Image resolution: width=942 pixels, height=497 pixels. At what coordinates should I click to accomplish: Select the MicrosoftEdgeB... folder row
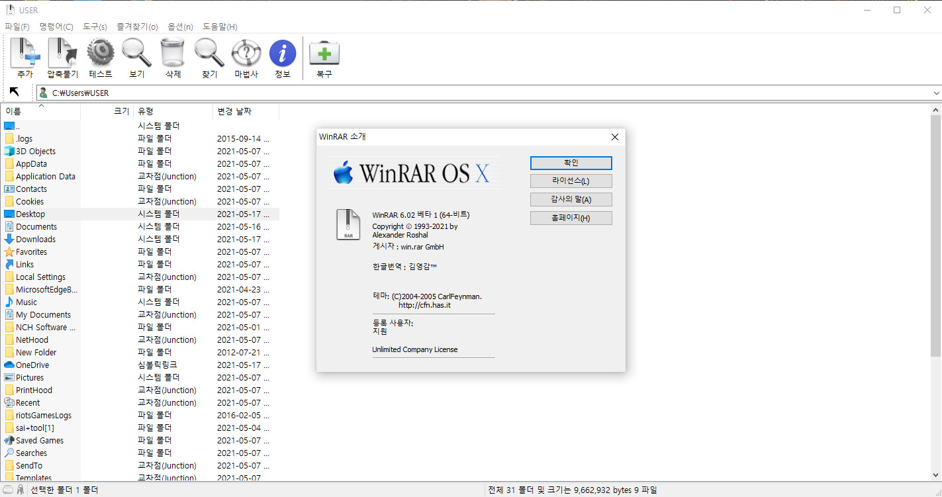(140, 289)
